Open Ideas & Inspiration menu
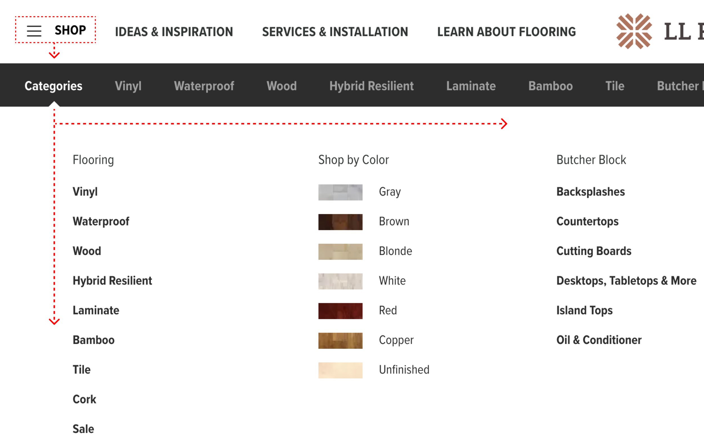Image resolution: width=704 pixels, height=440 pixels. (174, 32)
